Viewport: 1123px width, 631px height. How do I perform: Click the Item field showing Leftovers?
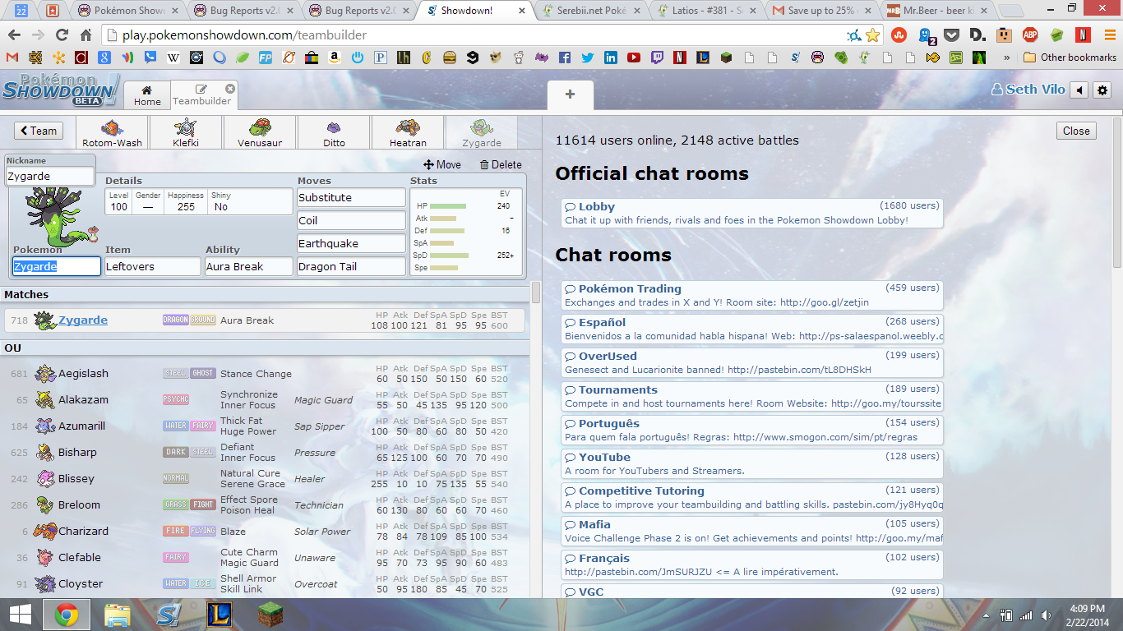[153, 266]
